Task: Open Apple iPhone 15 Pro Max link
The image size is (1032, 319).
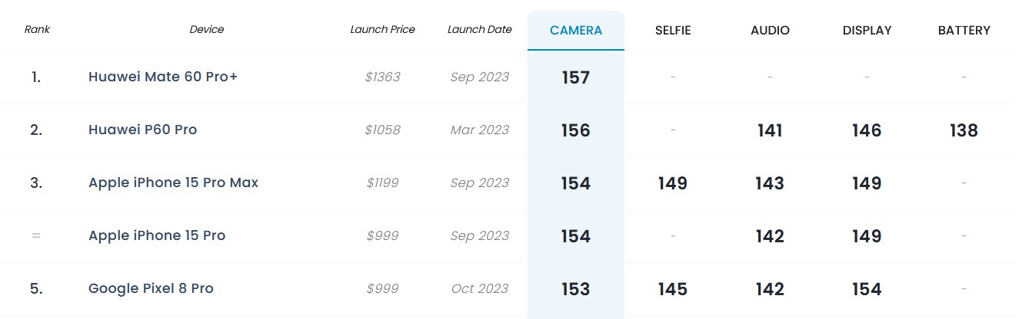Action: click(x=174, y=183)
